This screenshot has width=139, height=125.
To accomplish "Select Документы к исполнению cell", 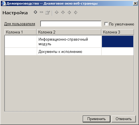I will 69,51.
